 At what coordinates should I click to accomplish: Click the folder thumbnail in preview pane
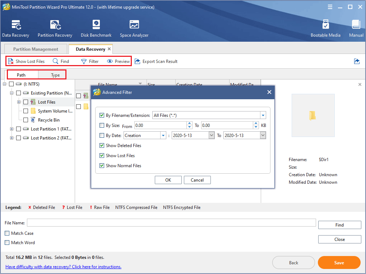(313, 115)
